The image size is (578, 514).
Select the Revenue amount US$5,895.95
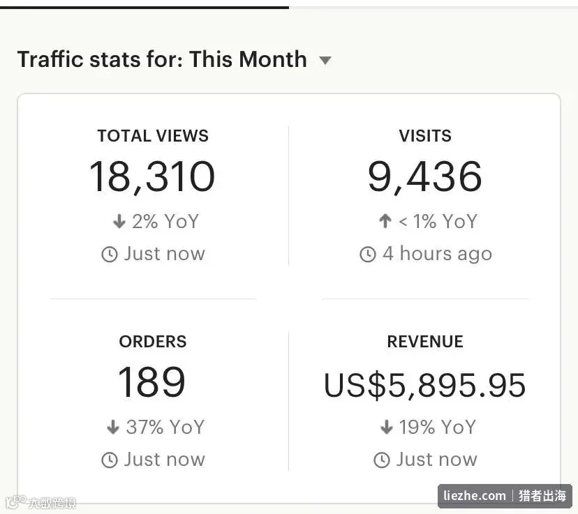point(424,385)
